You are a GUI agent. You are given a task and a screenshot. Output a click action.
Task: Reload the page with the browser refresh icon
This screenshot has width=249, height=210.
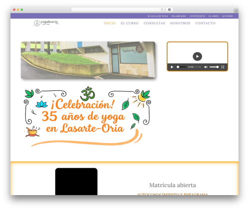pos(162,9)
